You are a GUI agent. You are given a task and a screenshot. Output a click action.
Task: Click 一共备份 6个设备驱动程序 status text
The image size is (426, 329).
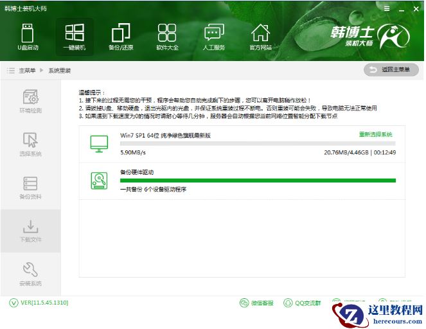click(153, 190)
